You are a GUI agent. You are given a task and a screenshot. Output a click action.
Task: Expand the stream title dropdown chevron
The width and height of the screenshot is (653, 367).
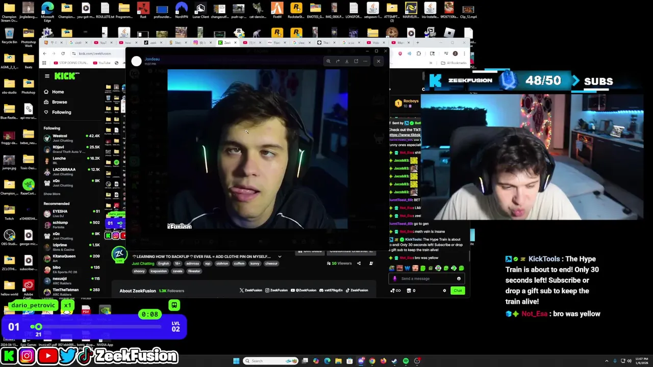point(280,256)
